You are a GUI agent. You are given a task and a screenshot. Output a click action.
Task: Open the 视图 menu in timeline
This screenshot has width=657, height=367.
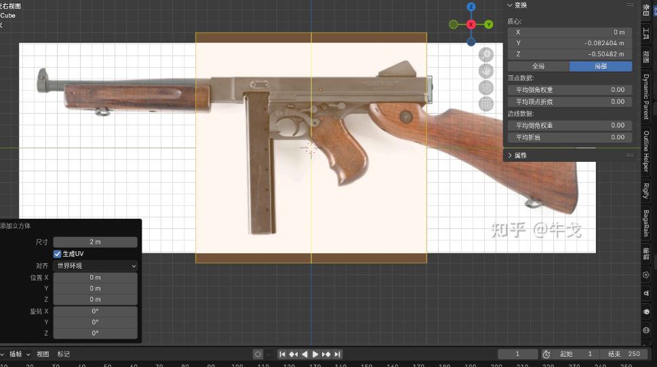[x=43, y=354]
